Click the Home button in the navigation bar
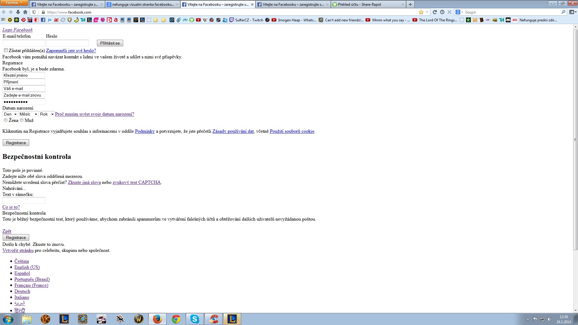Screen dimensions: 578x325 25,12
